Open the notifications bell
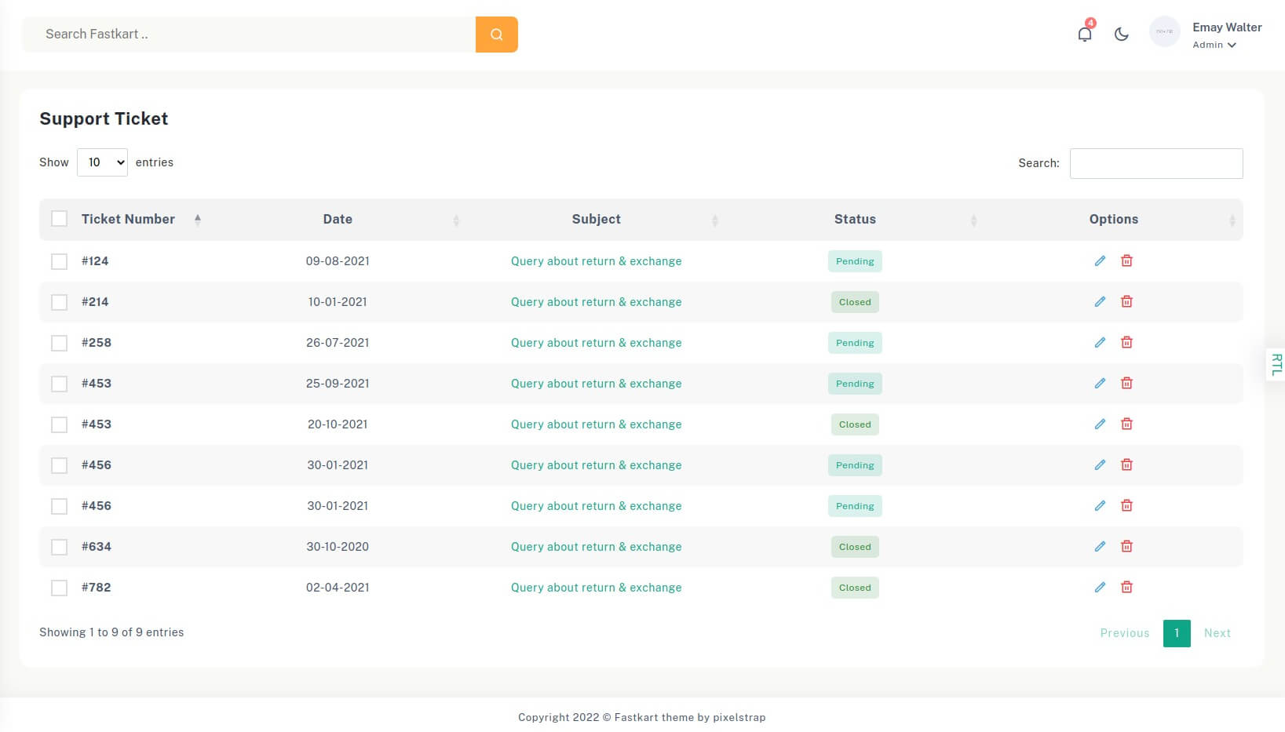The image size is (1285, 732). pyautogui.click(x=1084, y=34)
